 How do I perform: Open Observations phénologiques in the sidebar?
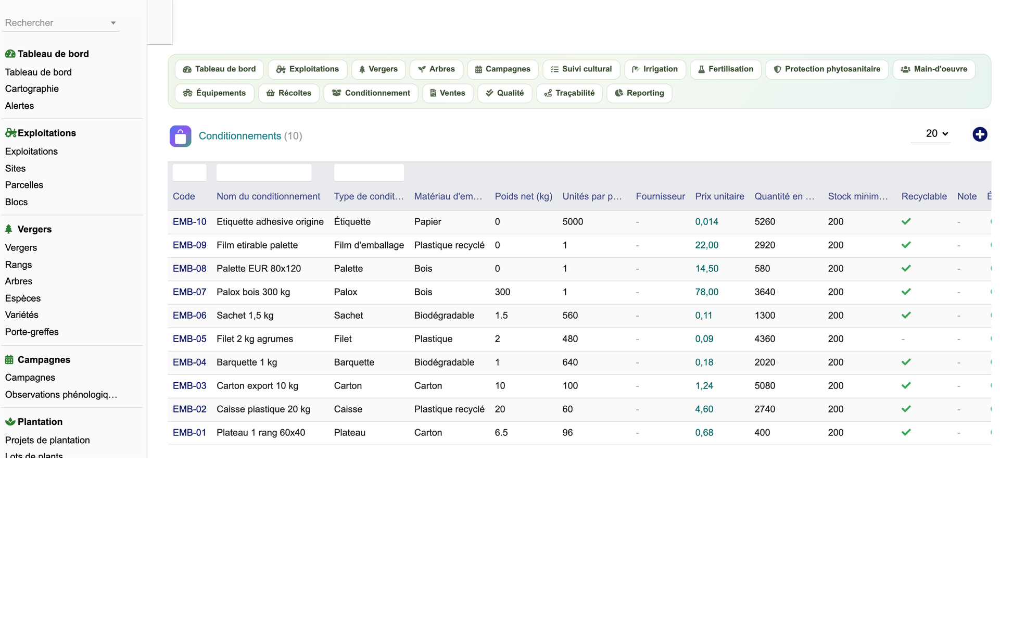pyautogui.click(x=61, y=394)
